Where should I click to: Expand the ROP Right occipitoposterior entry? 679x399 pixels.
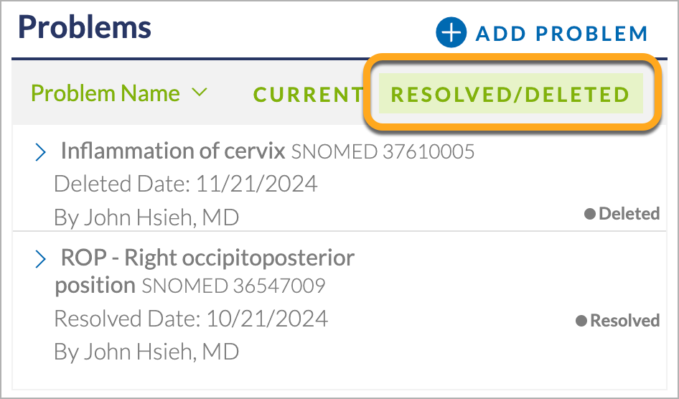pos(40,259)
